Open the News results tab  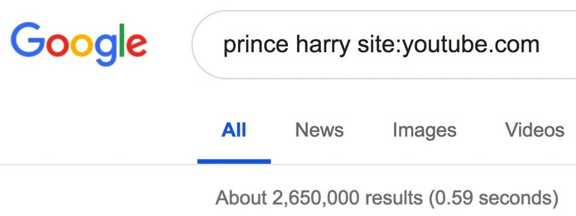319,130
